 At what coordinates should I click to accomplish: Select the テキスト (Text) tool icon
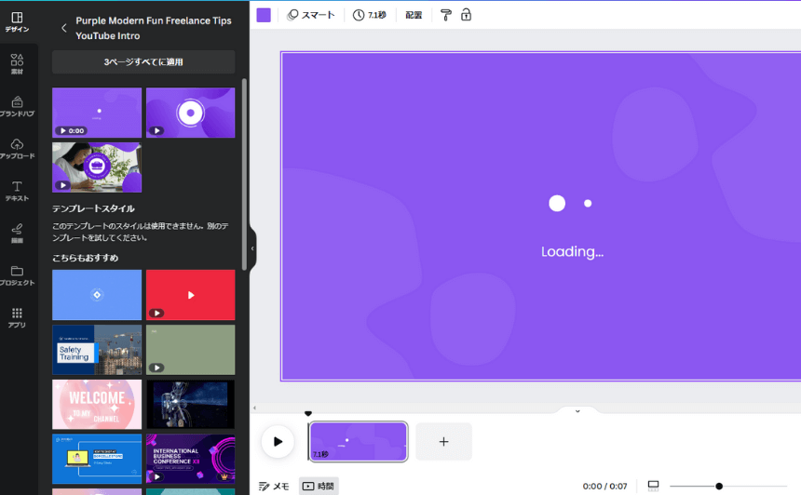pos(17,191)
